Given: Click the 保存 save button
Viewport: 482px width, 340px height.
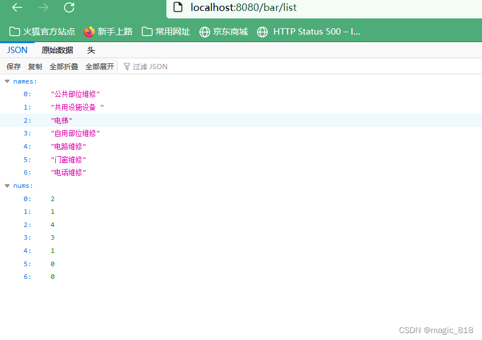Looking at the screenshot, I should pyautogui.click(x=13, y=66).
